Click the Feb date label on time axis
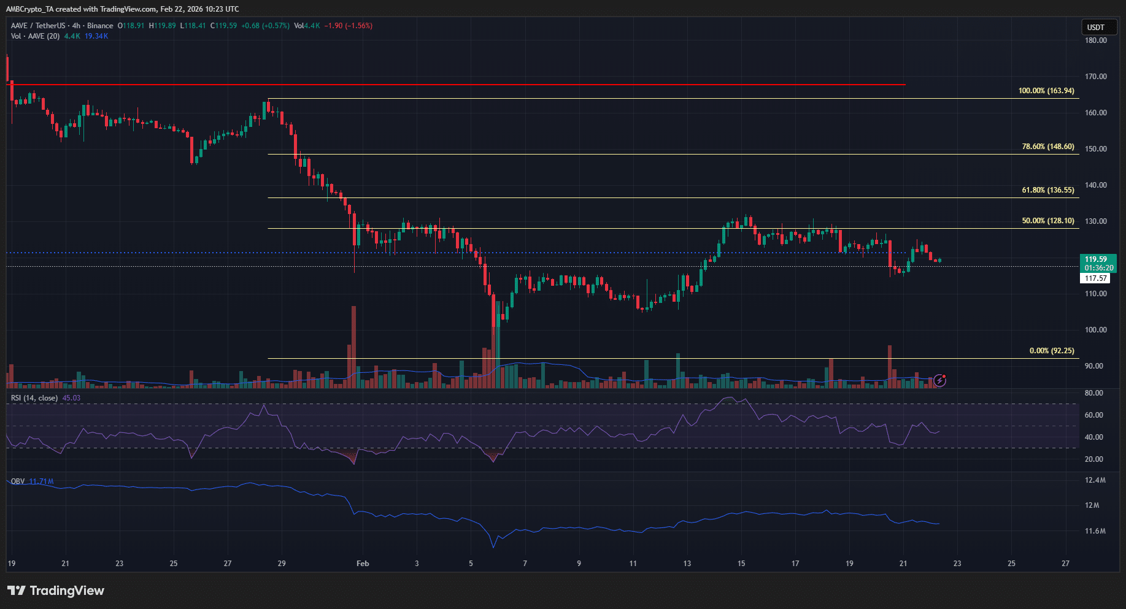1126x609 pixels. [x=363, y=563]
